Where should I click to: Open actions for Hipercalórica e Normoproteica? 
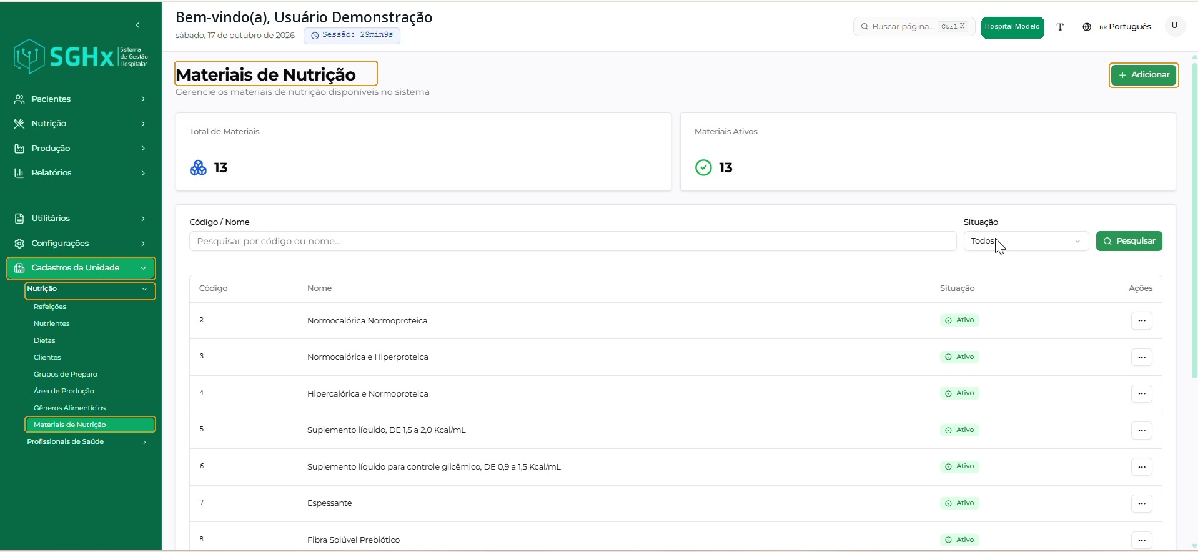1142,393
